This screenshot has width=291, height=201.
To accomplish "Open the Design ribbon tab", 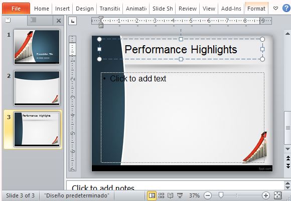I will pyautogui.click(x=85, y=9).
